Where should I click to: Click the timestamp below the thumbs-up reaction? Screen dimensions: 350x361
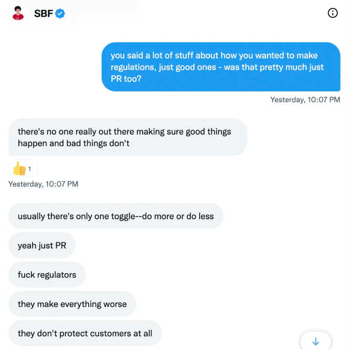43,184
